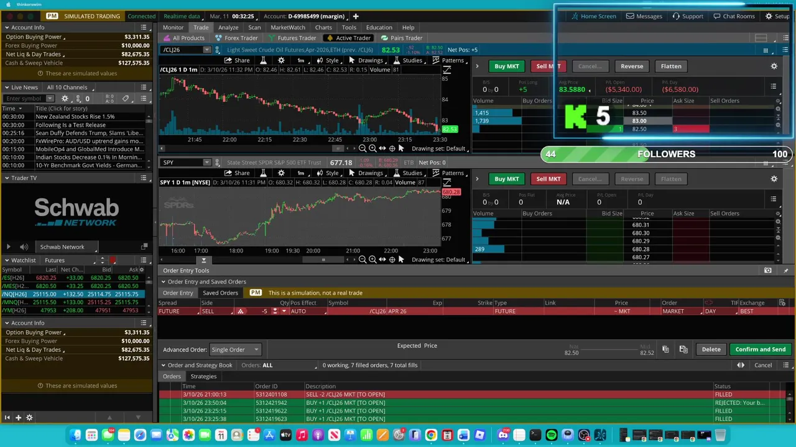This screenshot has width=796, height=447.
Task: Open Chat Rooms from the top bar
Action: point(734,16)
